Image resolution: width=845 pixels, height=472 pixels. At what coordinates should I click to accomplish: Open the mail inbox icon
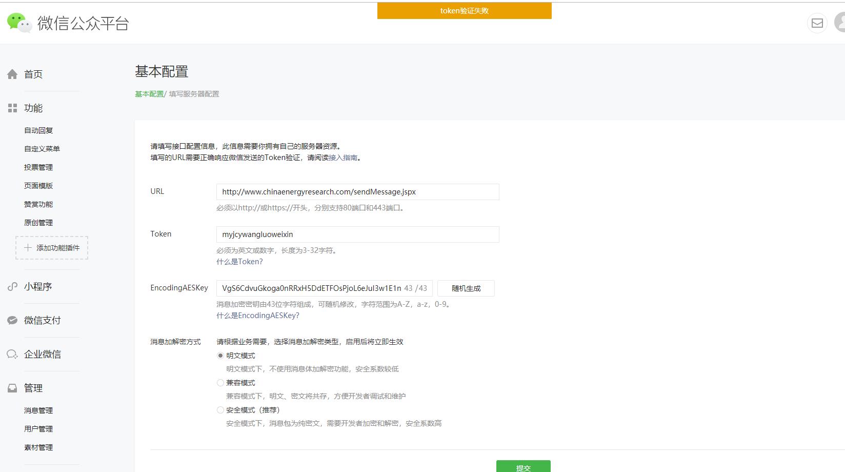point(817,23)
